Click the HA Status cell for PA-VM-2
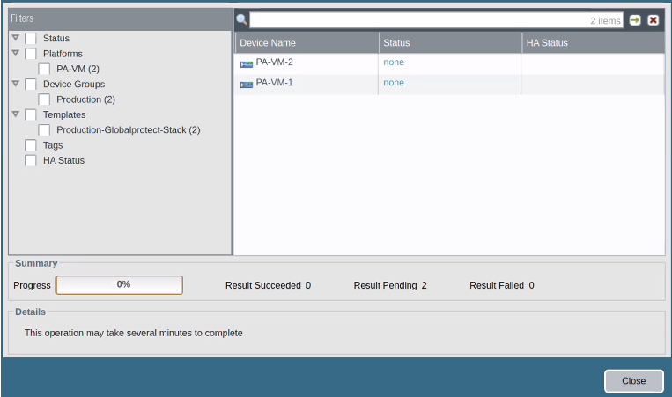Image resolution: width=672 pixels, height=397 pixels. point(593,63)
